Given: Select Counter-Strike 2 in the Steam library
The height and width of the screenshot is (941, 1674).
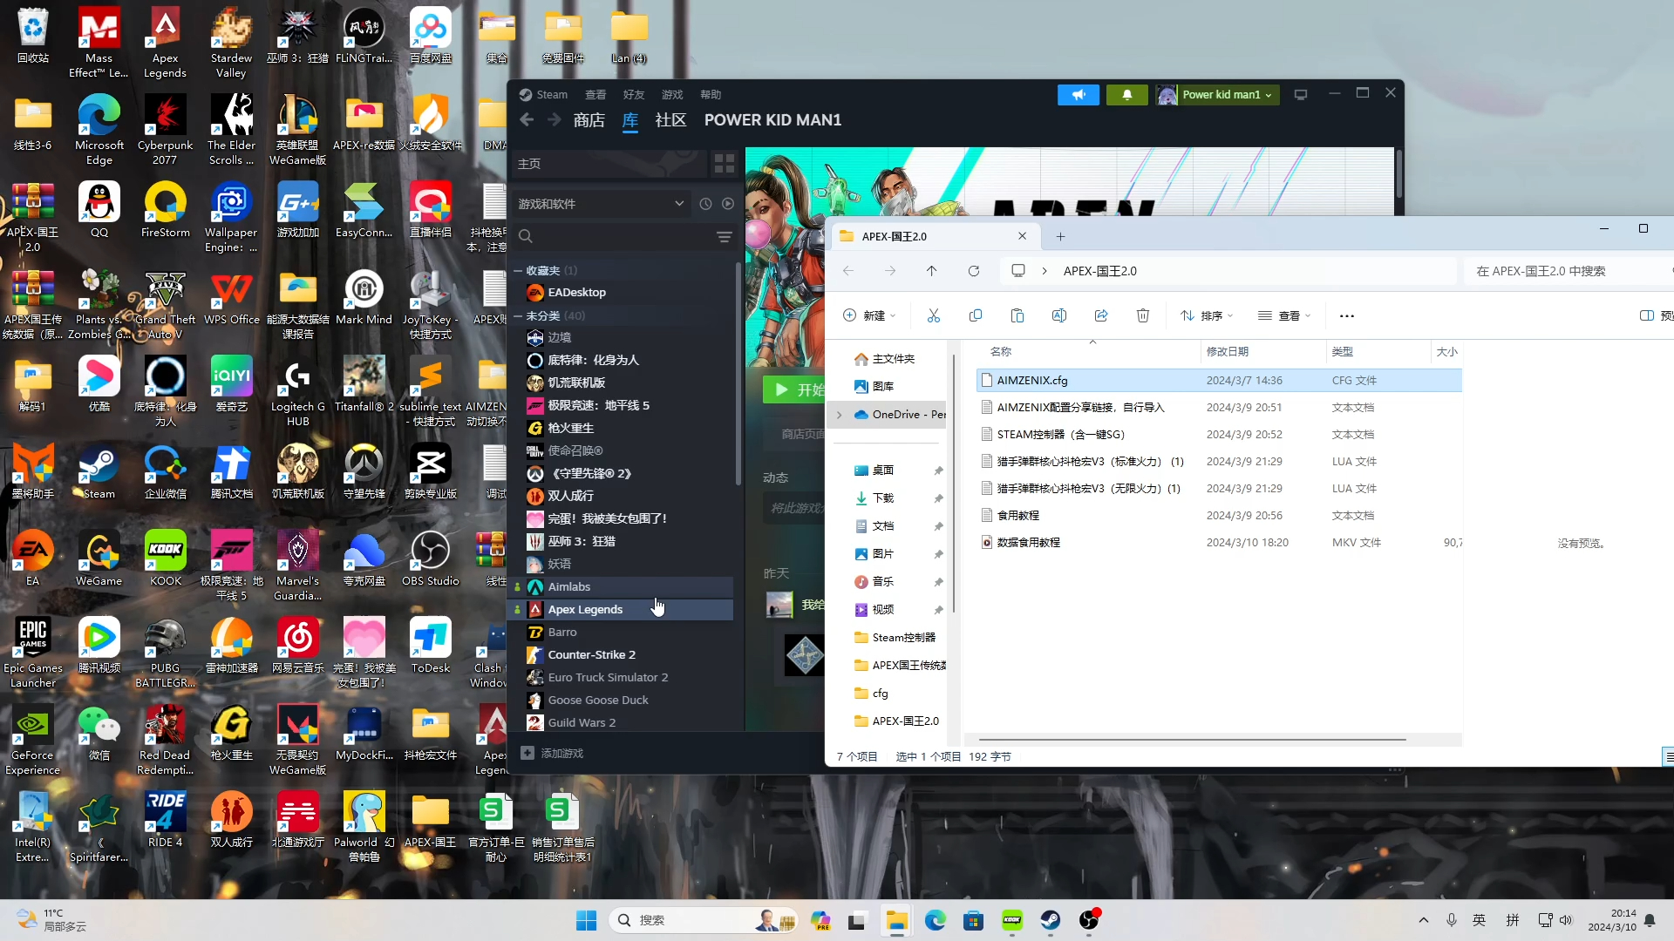Looking at the screenshot, I should (621, 655).
